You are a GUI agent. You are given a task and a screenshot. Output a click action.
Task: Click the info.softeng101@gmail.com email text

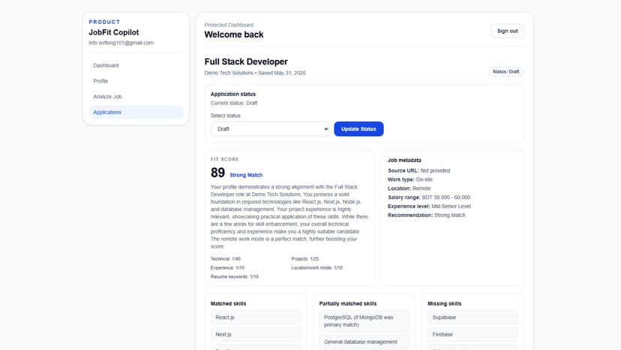[121, 43]
